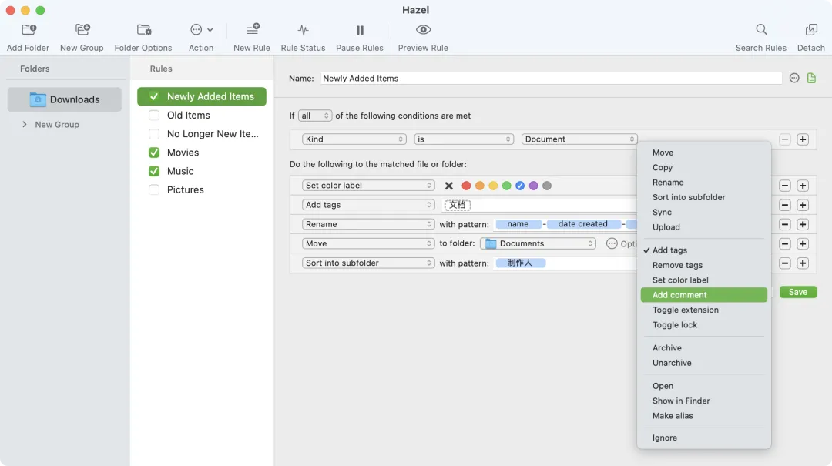The image size is (832, 466).
Task: Choose Copy from the action menu
Action: [703, 167]
